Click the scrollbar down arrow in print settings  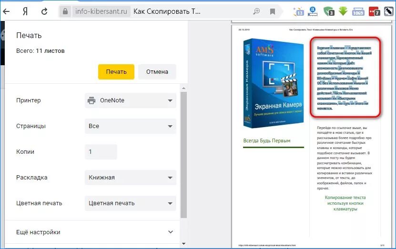pyautogui.click(x=183, y=244)
